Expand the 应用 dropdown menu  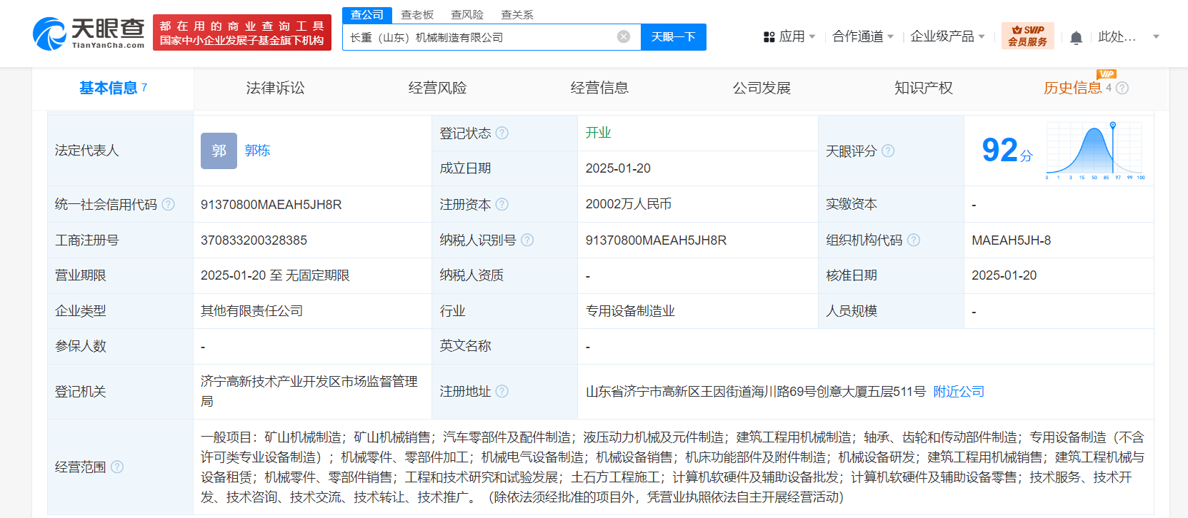point(789,36)
